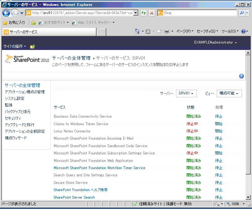Select the サーバーのサービス browser tab
Viewport: 252px width, 209px height.
click(x=49, y=32)
